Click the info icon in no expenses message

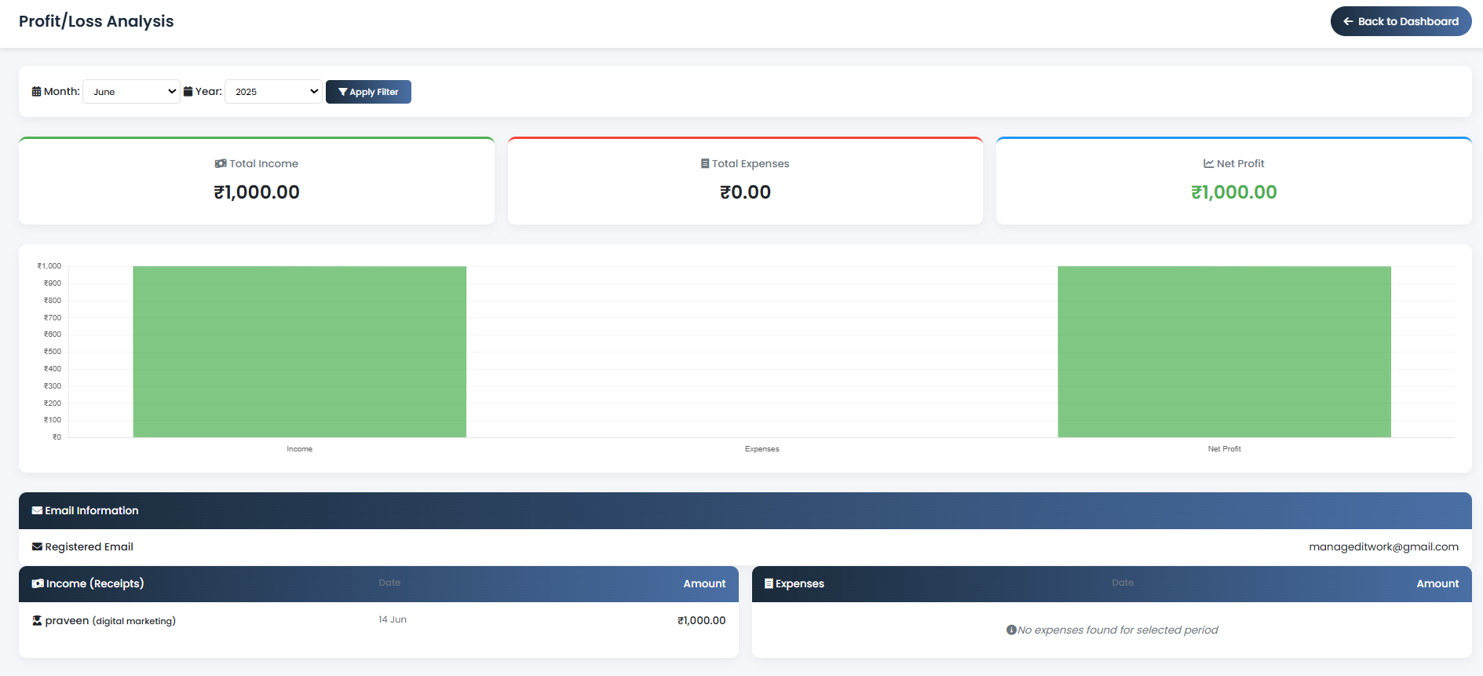1011,630
